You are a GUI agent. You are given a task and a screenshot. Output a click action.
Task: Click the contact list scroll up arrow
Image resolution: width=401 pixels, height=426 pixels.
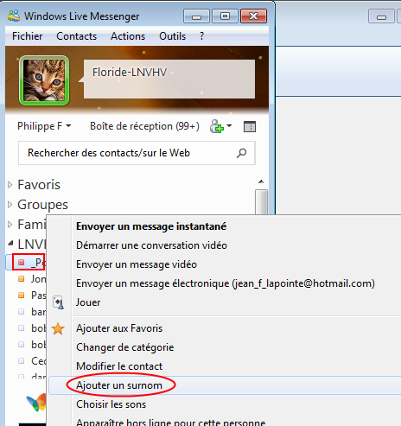[261, 181]
